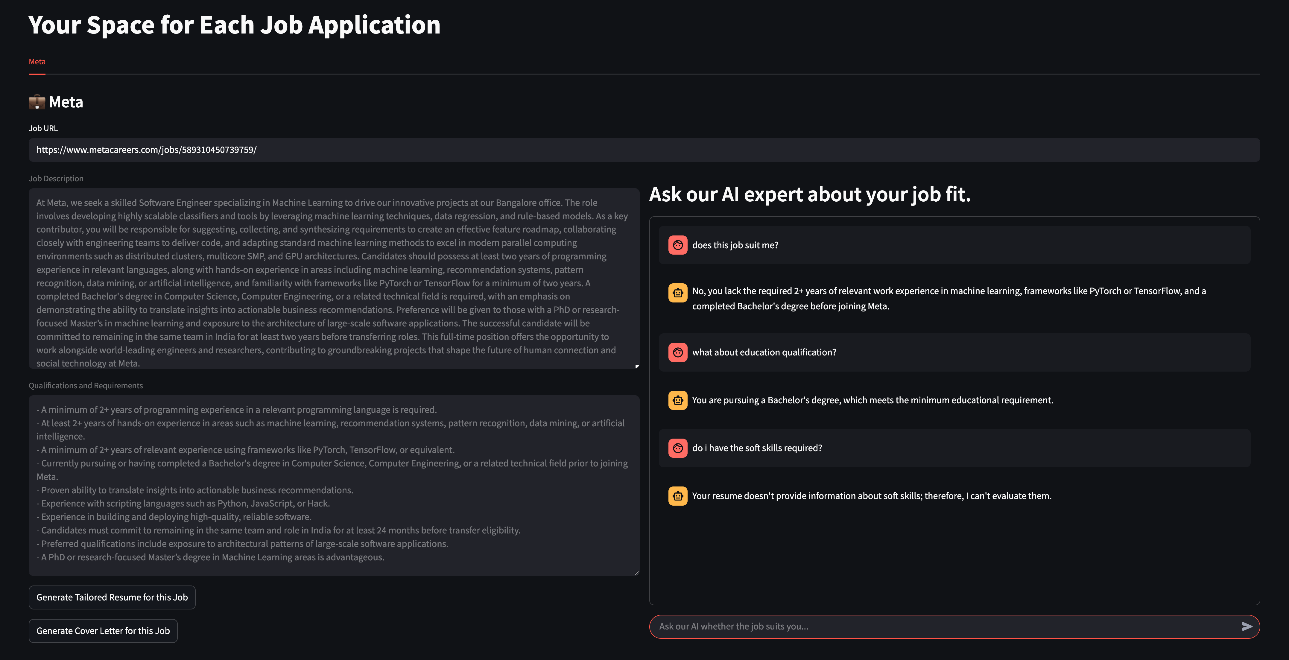Click the 'Qualifications and Requirements' label
Image resolution: width=1289 pixels, height=660 pixels.
pos(86,386)
